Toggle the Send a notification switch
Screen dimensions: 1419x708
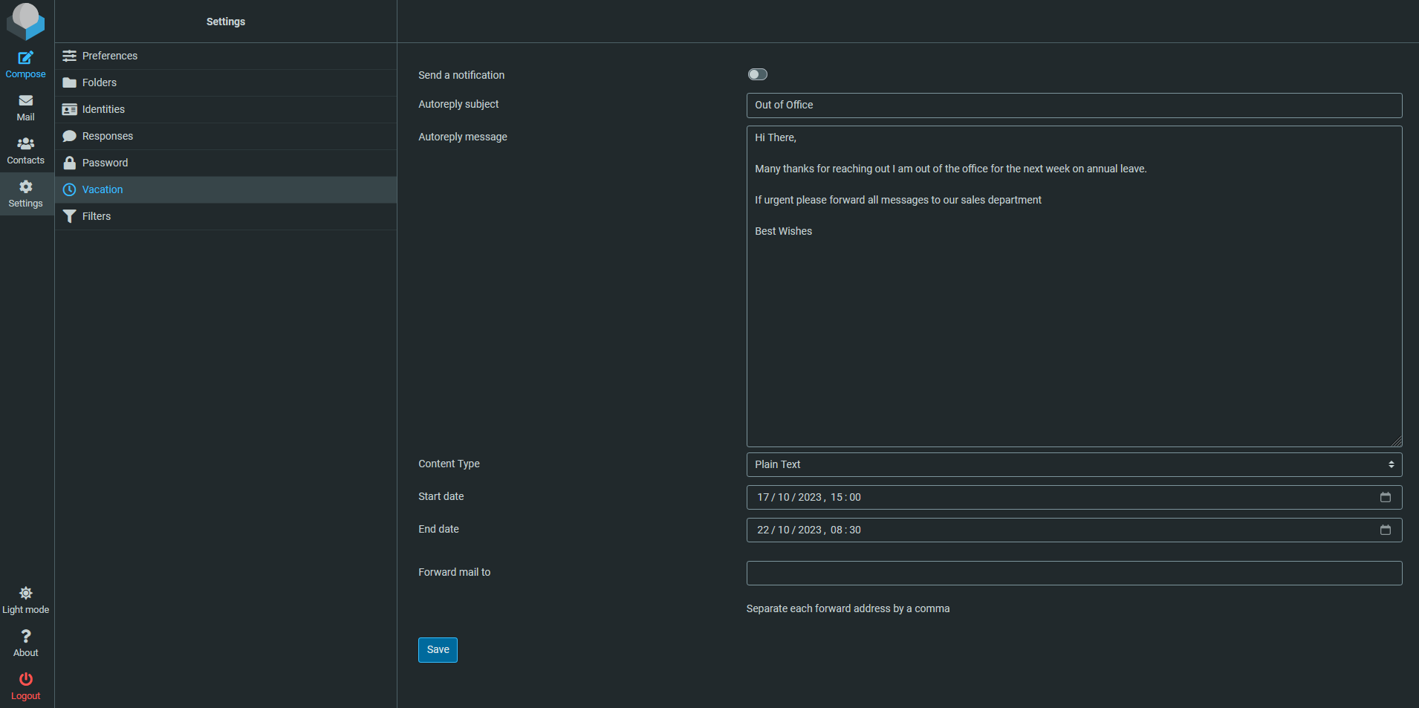[757, 74]
